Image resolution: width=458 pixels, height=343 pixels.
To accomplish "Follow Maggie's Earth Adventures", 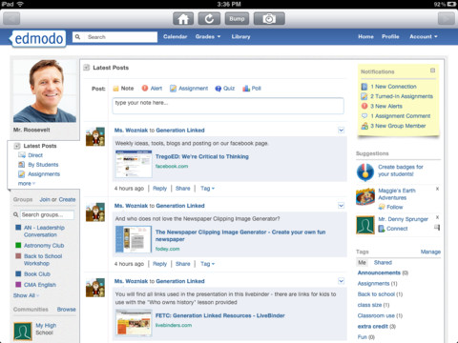I will tap(390, 207).
